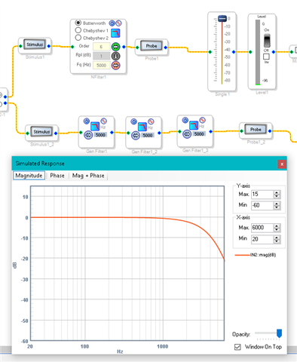Click the lowpass filter type icon in NFilter1
Screen dimensions: 297x362
115,33
